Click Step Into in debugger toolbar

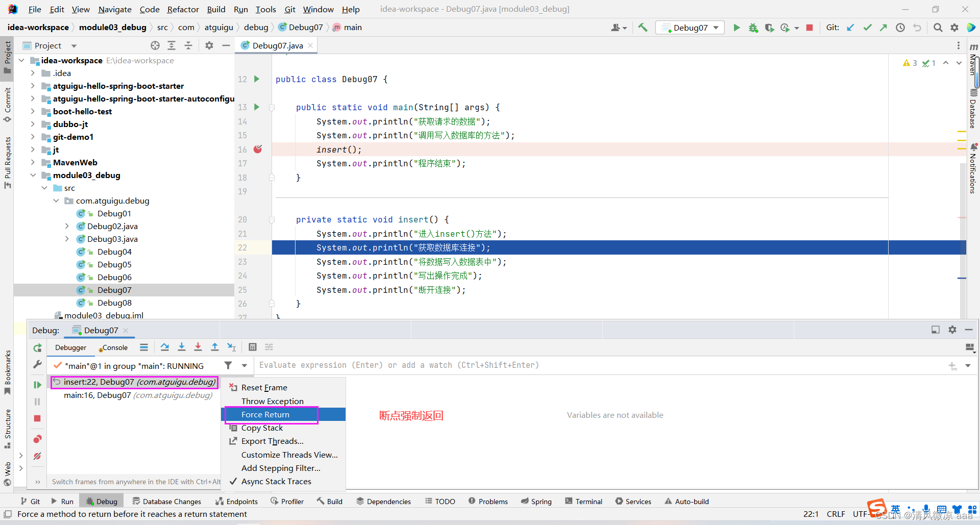[x=181, y=347]
